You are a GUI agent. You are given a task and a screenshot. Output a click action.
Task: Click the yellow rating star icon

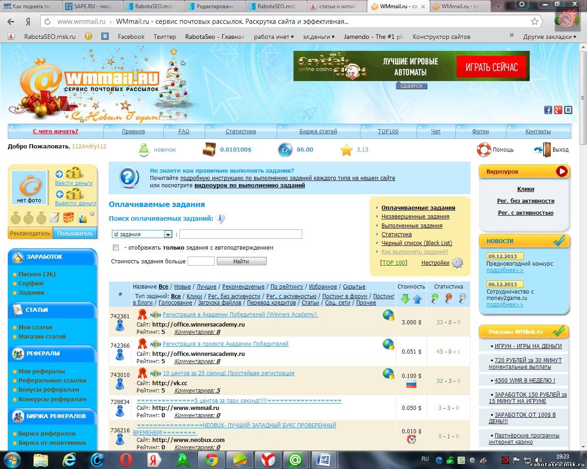(346, 150)
